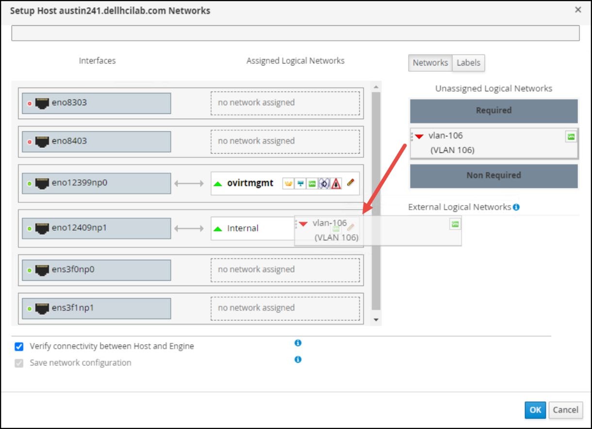Close the Setup Host Networks dialog
This screenshot has width=592, height=429.
point(578,10)
